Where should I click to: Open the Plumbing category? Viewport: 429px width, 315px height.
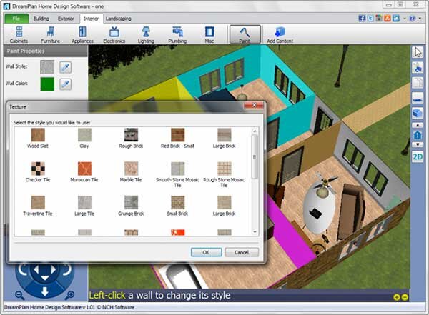pyautogui.click(x=177, y=34)
